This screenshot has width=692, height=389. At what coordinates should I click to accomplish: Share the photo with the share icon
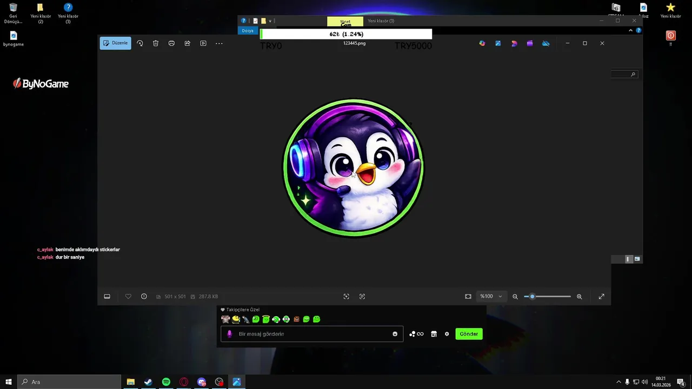pos(187,43)
